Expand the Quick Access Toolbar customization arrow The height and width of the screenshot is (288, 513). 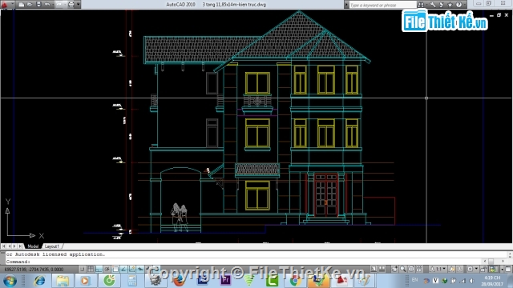79,4
